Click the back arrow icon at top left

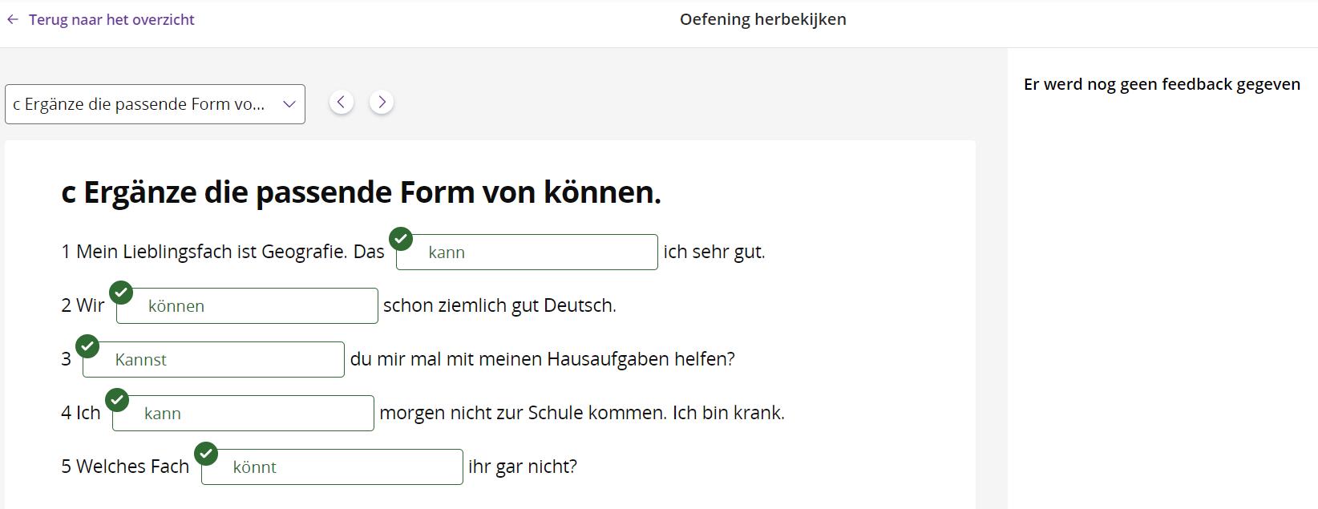pos(13,20)
